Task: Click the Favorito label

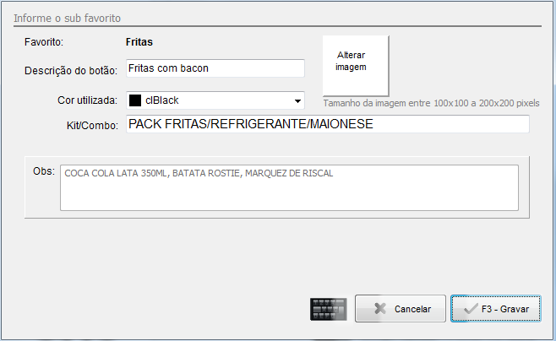Action: 45,41
